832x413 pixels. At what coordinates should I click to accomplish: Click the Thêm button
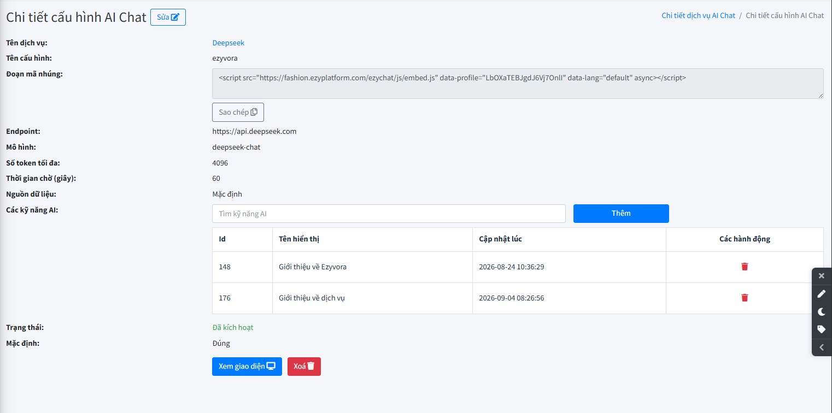(x=621, y=214)
